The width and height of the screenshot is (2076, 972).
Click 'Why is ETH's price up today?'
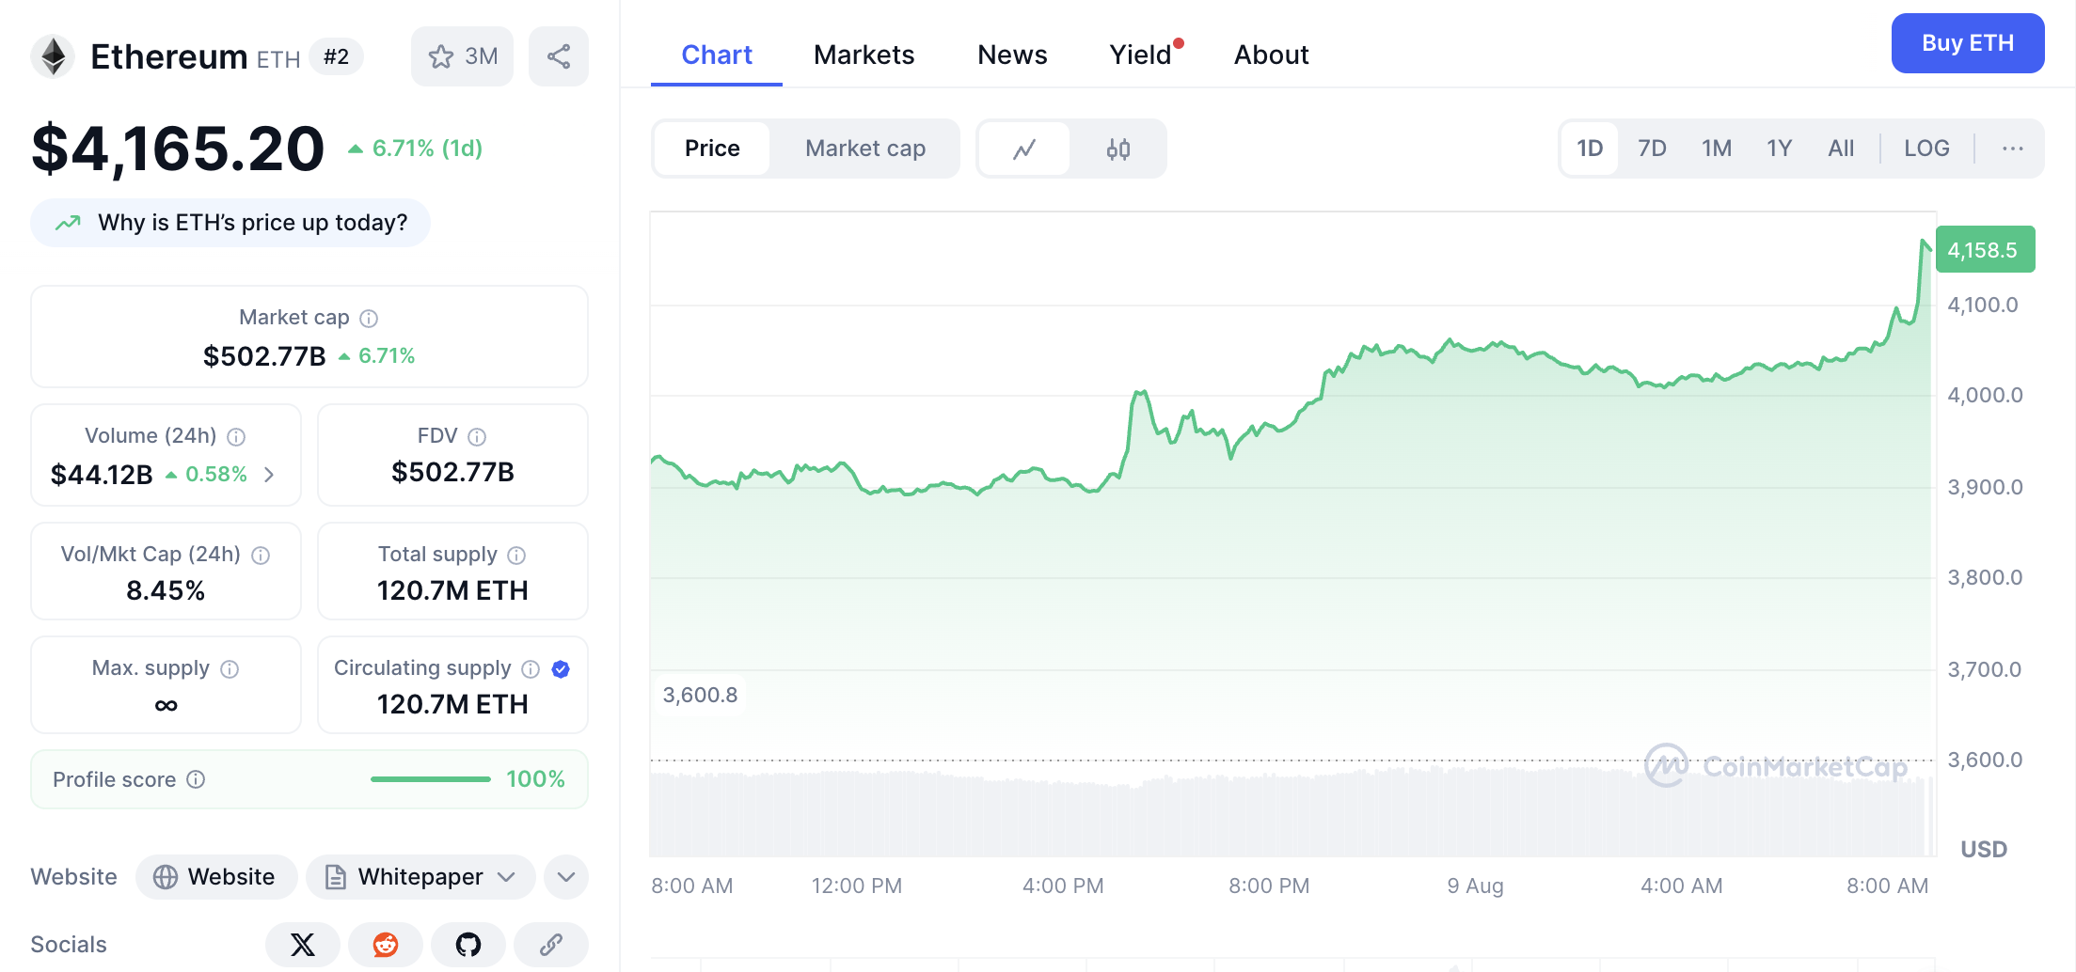tap(230, 223)
